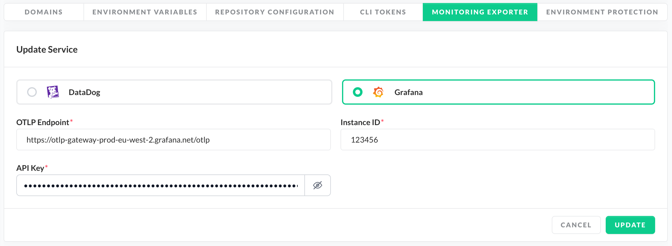This screenshot has width=672, height=246.
Task: Click the Update Service heading
Action: point(47,50)
